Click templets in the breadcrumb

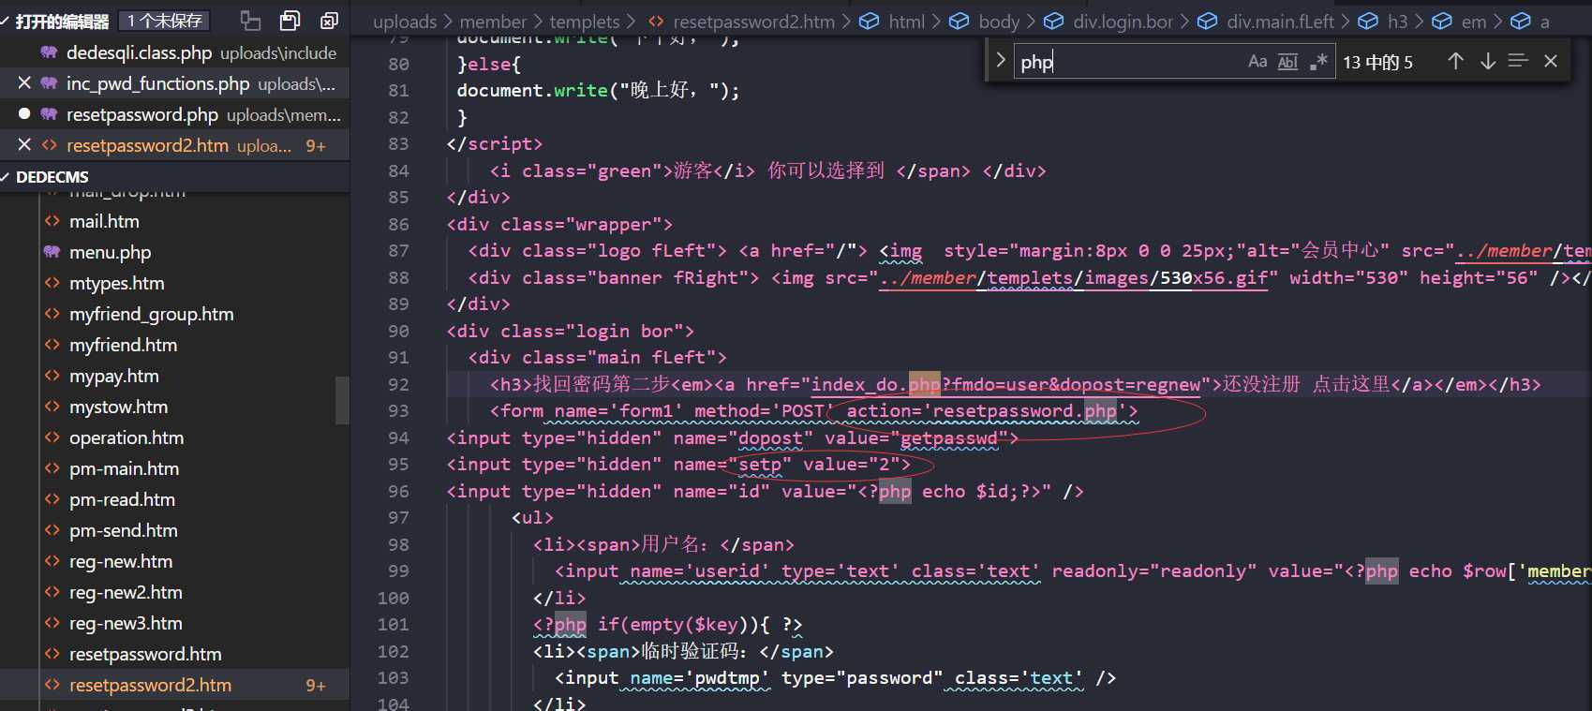click(x=585, y=22)
